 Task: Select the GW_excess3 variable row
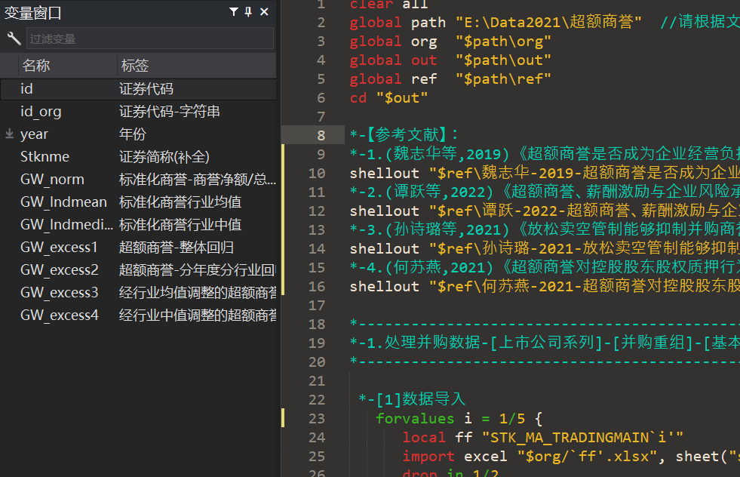pos(138,293)
